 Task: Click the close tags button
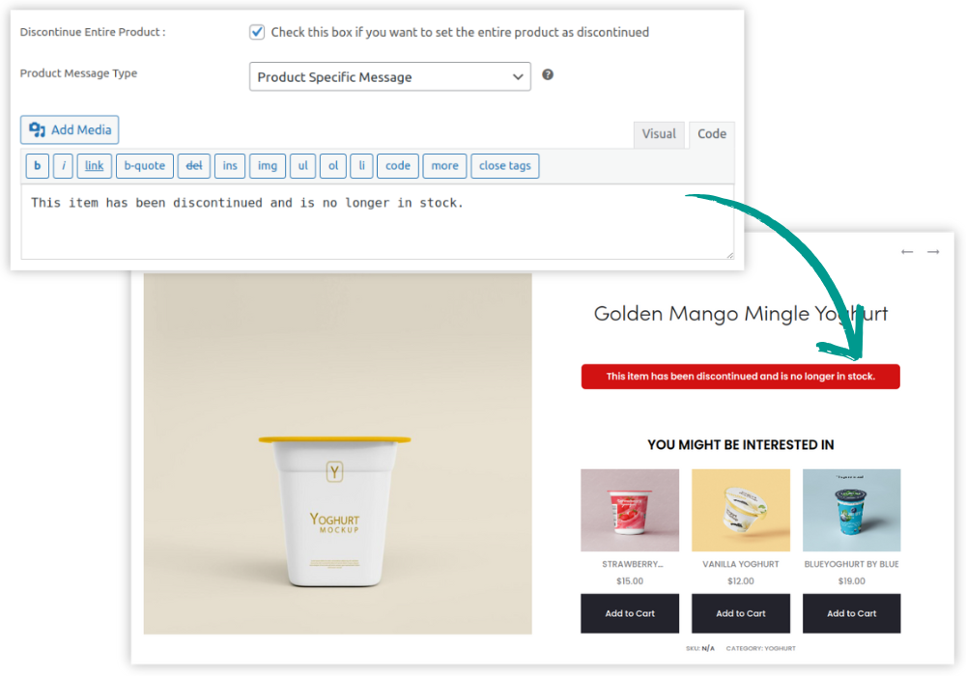click(505, 165)
